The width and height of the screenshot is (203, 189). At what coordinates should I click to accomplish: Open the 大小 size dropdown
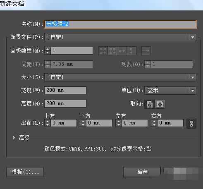[120, 77]
